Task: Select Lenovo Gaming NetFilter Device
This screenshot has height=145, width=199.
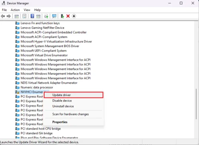Action: pyautogui.click(x=43, y=28)
